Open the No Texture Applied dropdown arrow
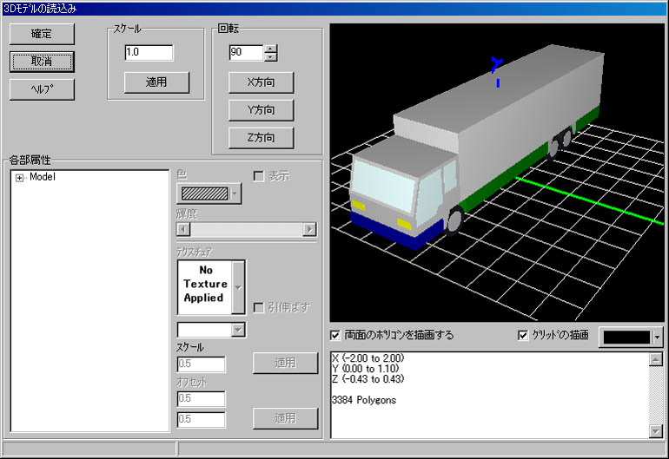 coord(238,288)
